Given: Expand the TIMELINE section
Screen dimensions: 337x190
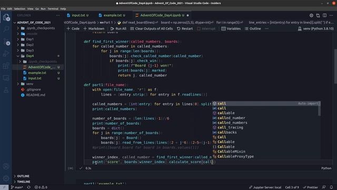Looking at the screenshot, I should click(23, 182).
